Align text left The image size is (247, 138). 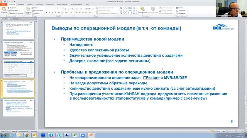click(76, 12)
